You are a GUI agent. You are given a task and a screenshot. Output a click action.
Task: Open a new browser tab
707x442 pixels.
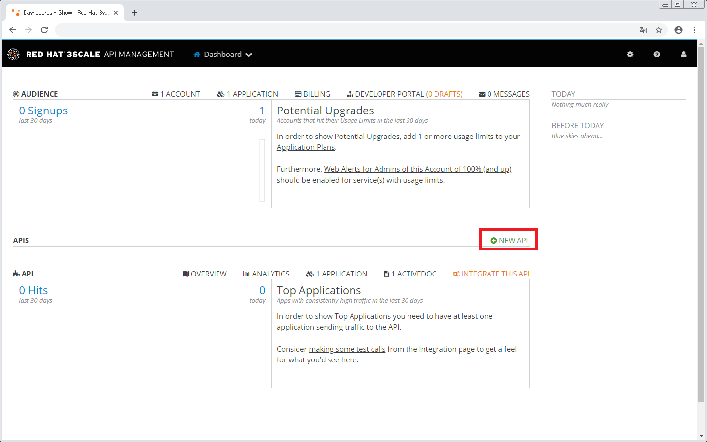coord(135,13)
